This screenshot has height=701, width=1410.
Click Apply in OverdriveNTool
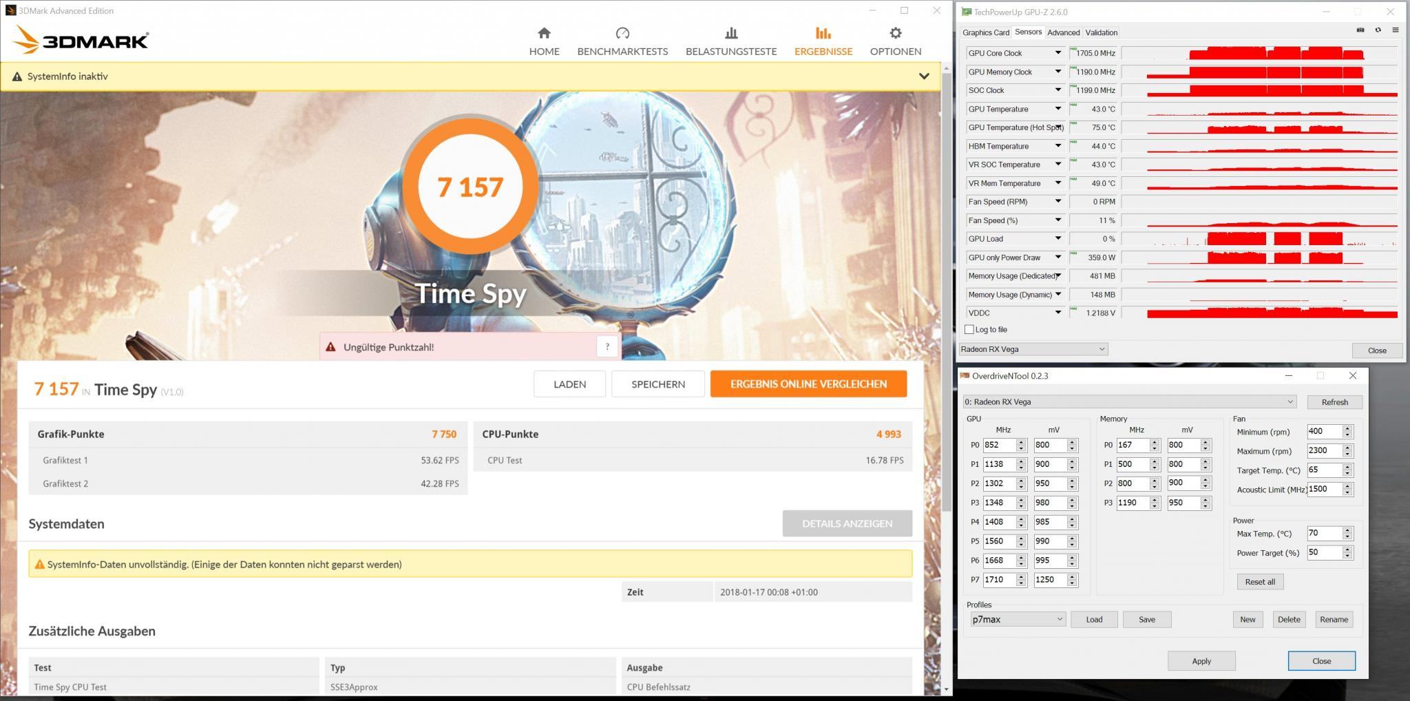click(1201, 660)
